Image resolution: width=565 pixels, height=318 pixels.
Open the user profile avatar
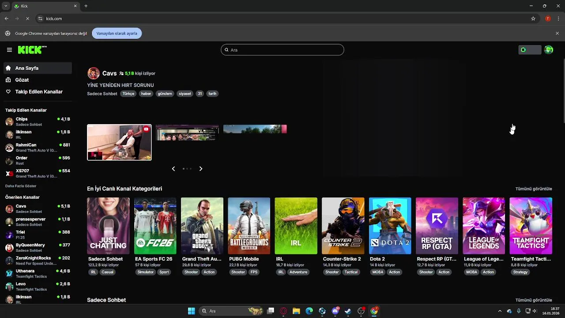[x=549, y=50]
